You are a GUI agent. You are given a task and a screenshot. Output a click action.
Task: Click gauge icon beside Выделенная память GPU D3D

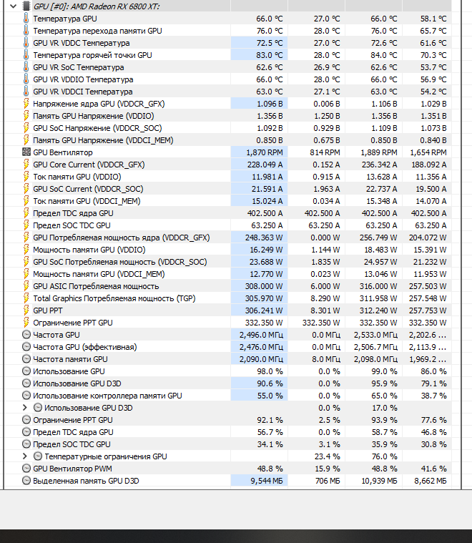point(26,481)
